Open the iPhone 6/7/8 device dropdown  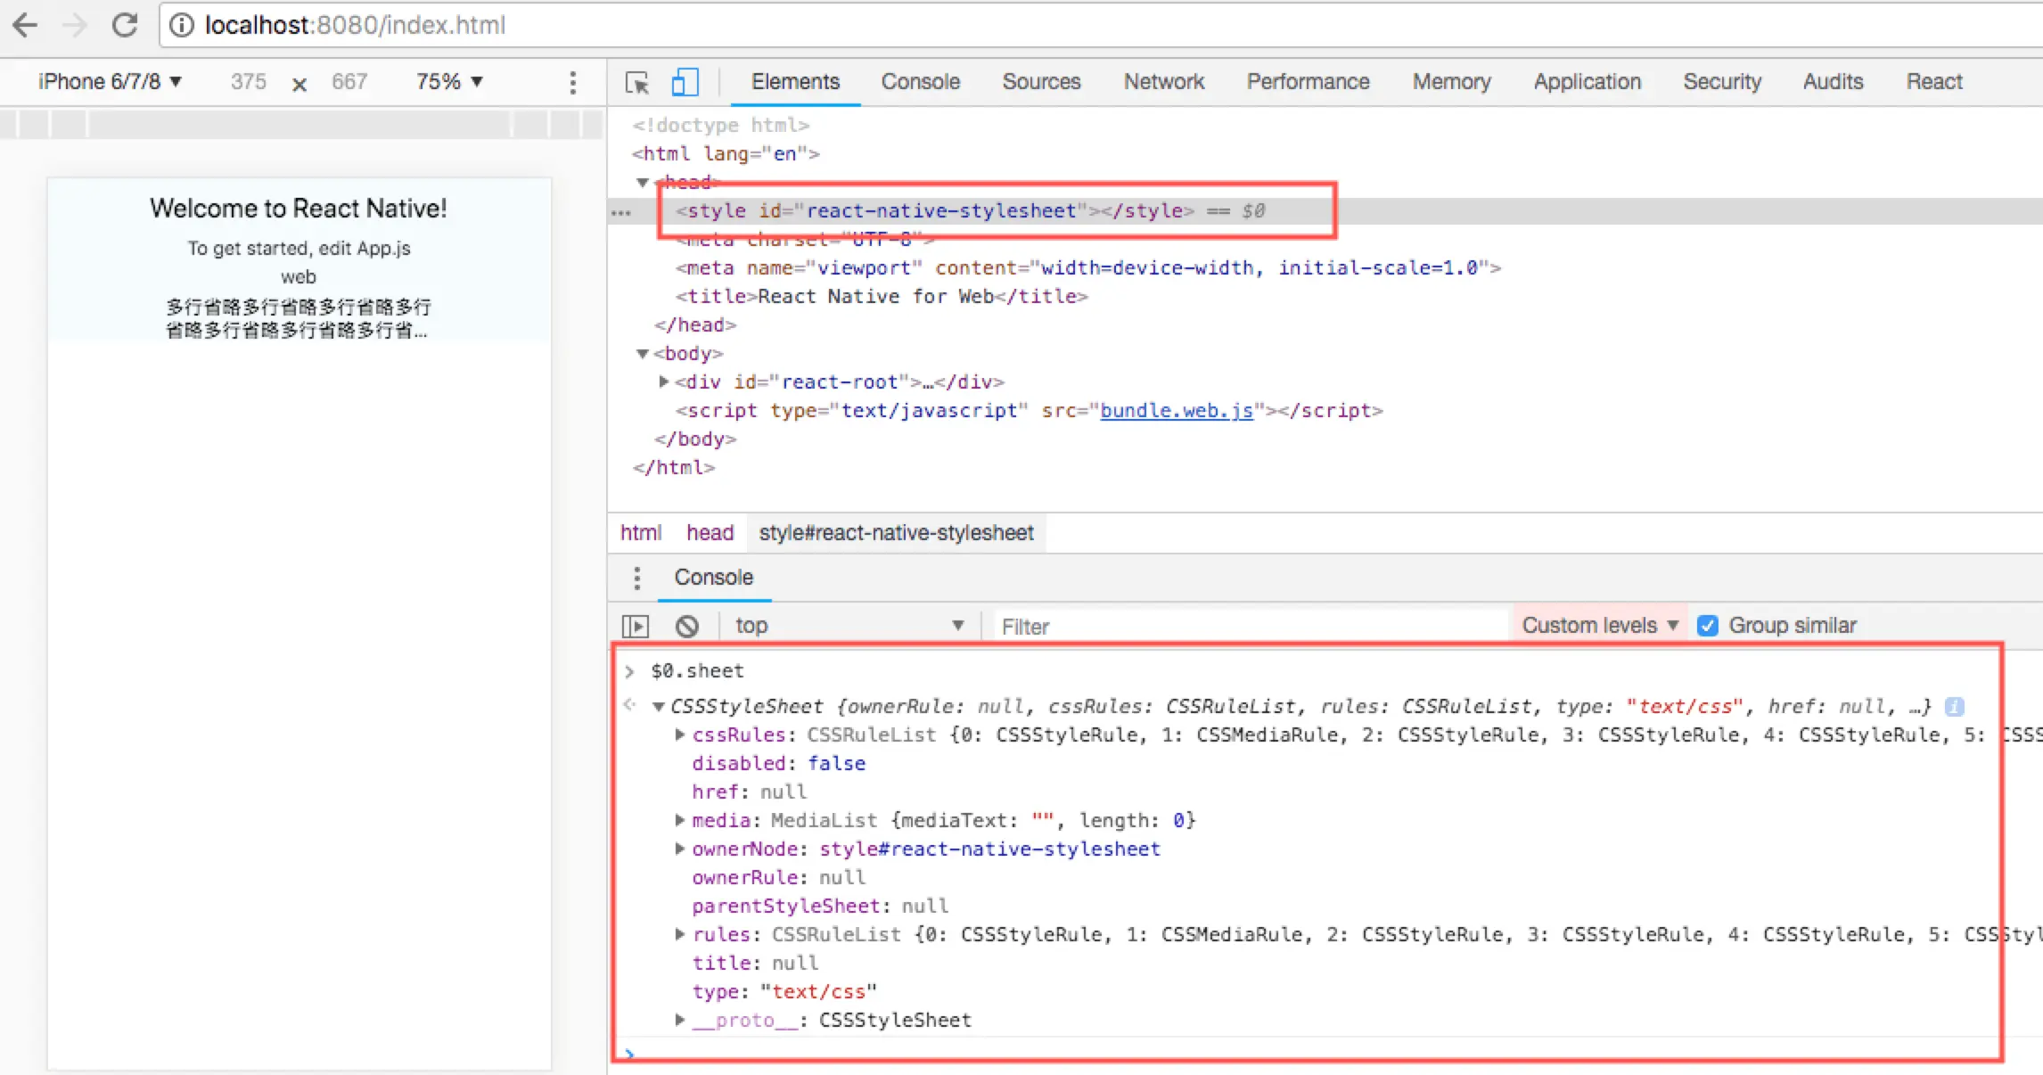[x=110, y=82]
